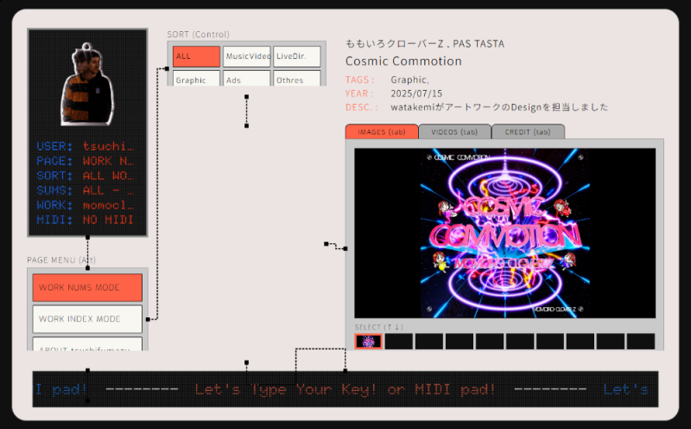Click the WORK: momocl… status line
Screen dimensions: 691x429
[85, 205]
